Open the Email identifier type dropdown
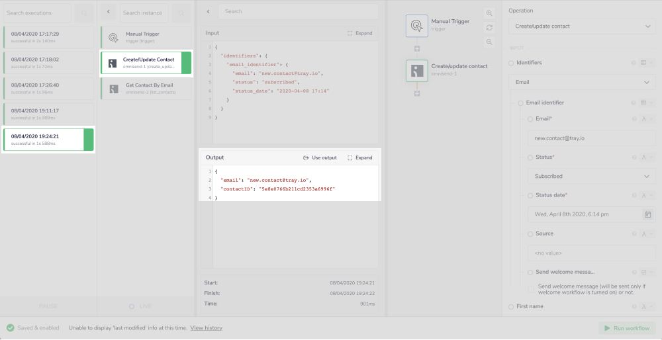This screenshot has height=340, width=662. (586, 83)
